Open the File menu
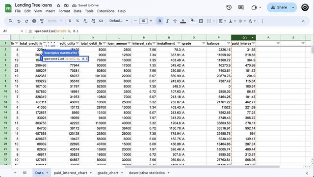This screenshot has height=177, width=314. click(x=18, y=11)
